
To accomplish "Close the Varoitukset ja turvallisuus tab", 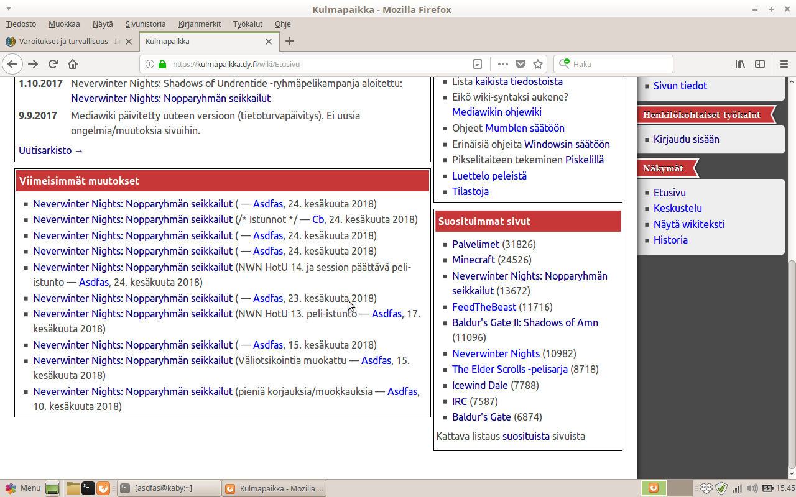I will click(129, 42).
